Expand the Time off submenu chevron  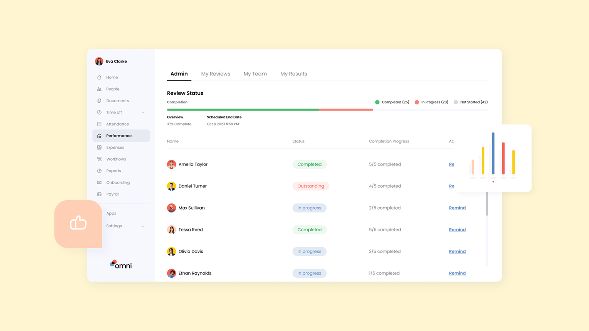click(143, 113)
